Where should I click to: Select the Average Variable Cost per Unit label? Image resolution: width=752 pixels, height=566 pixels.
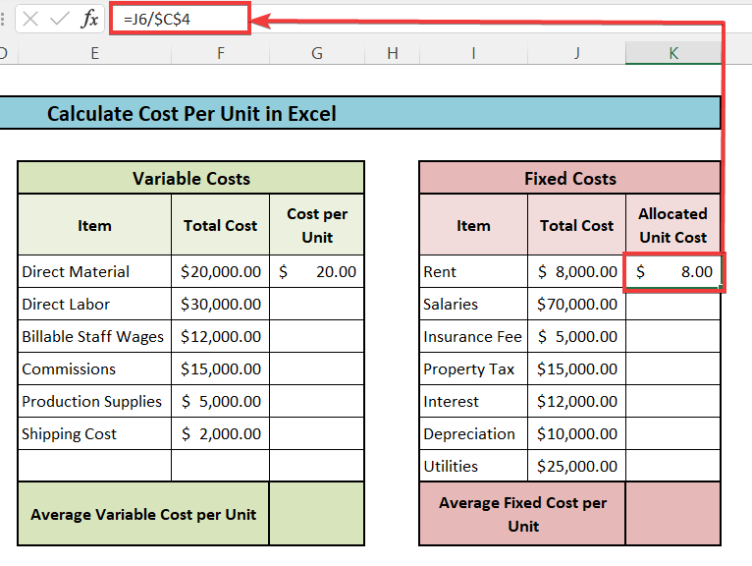143,514
